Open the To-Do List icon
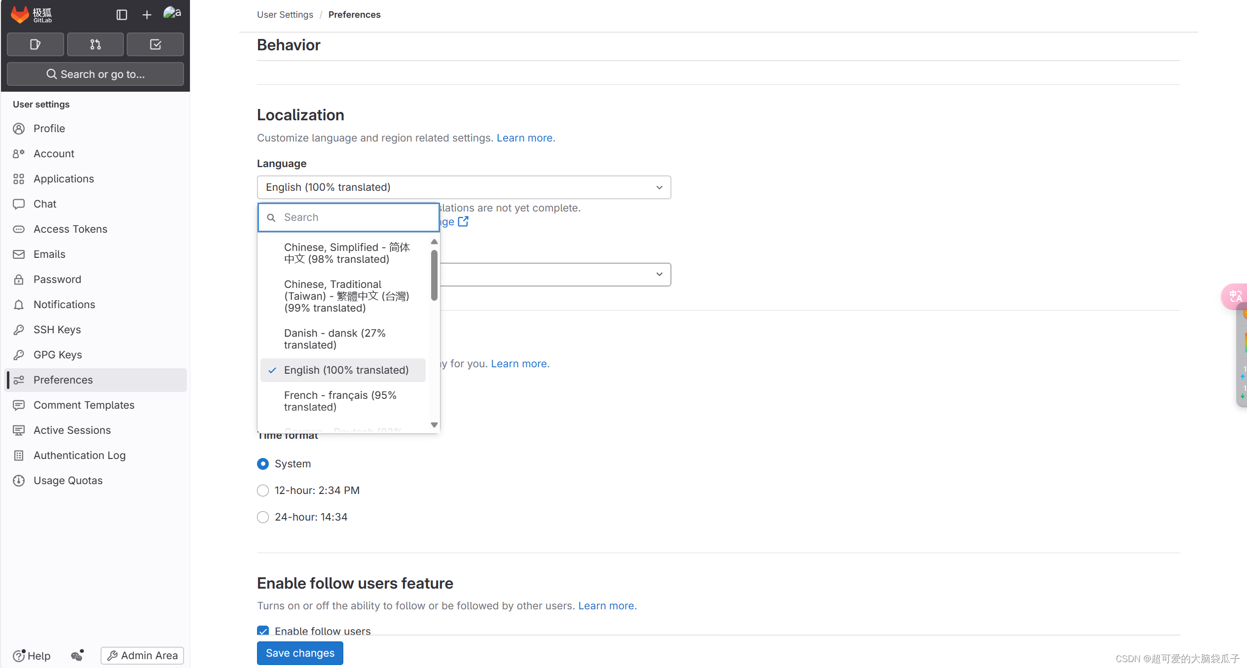 coord(155,44)
